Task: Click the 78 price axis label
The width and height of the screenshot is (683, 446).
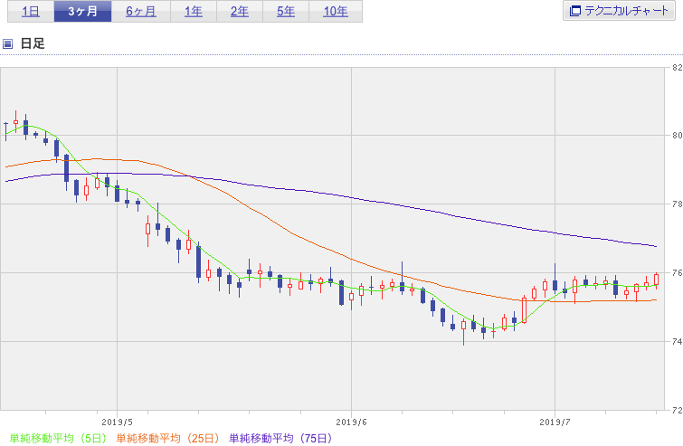Action: coord(678,204)
